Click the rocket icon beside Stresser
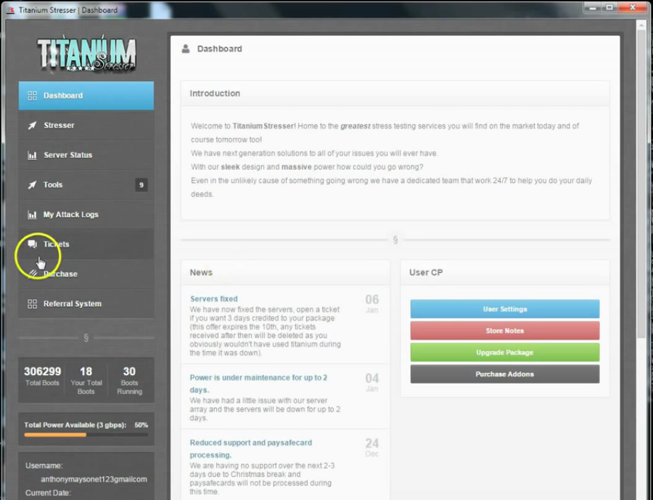The width and height of the screenshot is (653, 500). point(32,126)
